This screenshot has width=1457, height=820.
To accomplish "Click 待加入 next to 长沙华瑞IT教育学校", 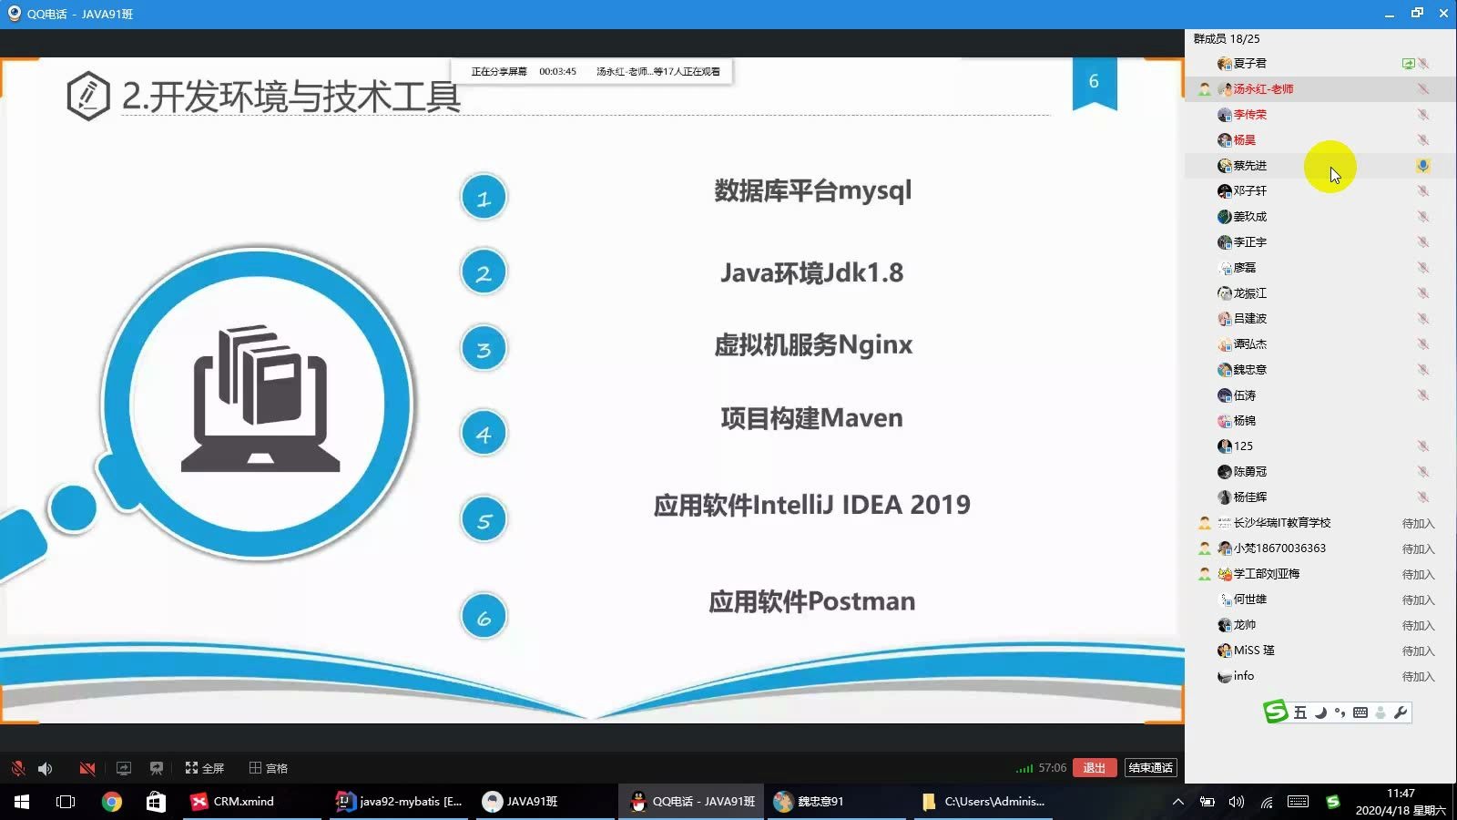I will [1418, 524].
